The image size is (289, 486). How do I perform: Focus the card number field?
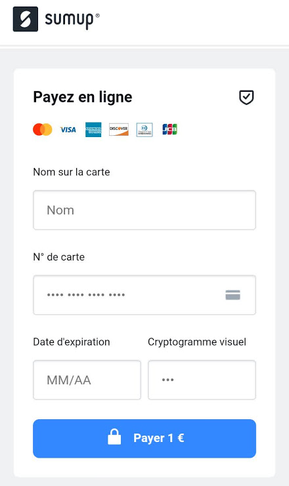(x=144, y=294)
